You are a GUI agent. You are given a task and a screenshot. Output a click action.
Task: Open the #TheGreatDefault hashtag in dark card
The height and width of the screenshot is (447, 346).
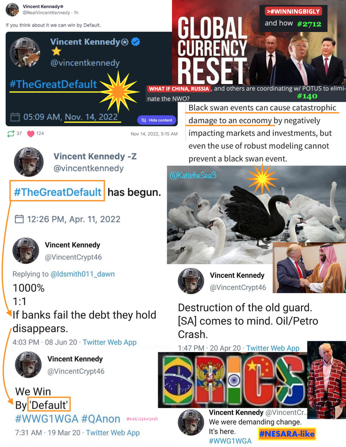coord(53,85)
